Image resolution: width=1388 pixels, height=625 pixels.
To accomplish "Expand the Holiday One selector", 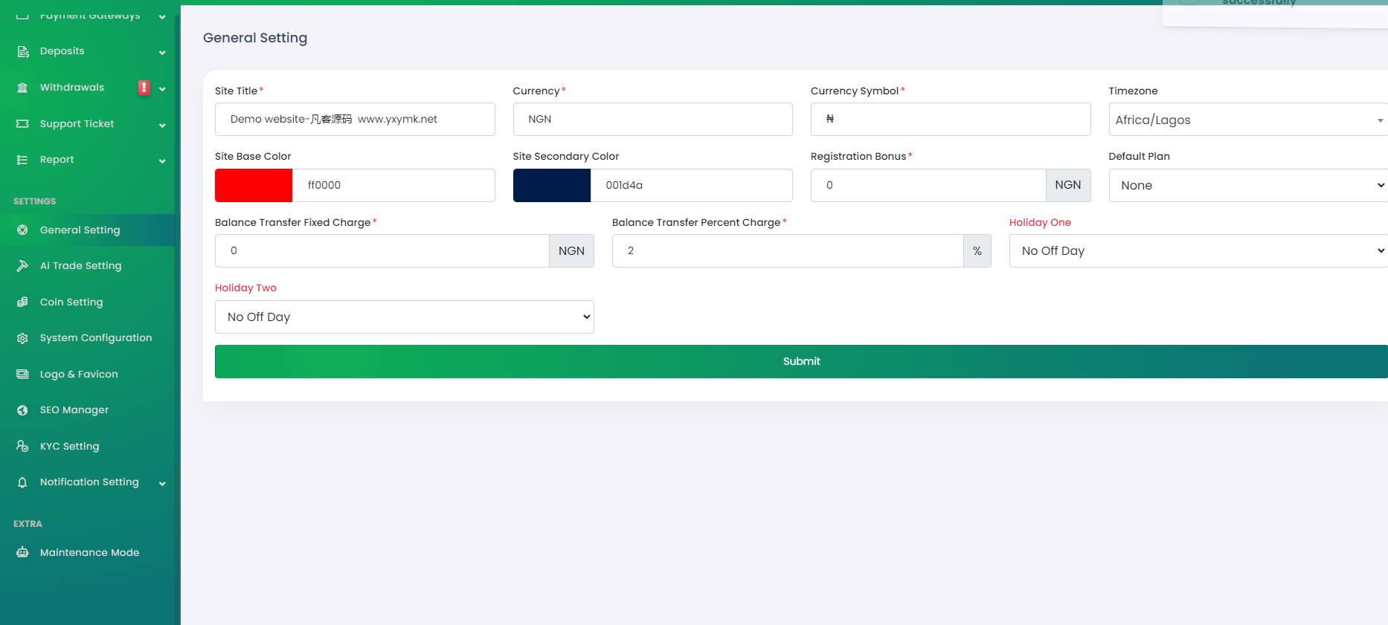I will click(1198, 251).
